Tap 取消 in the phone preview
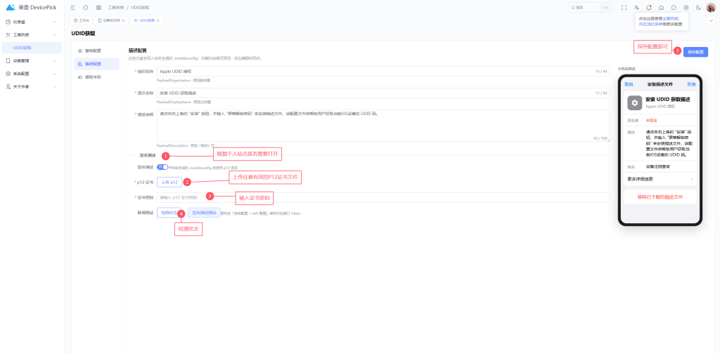The width and height of the screenshot is (720, 353). [629, 84]
